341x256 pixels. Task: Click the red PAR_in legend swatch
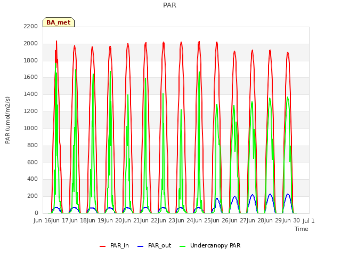(x=102, y=246)
